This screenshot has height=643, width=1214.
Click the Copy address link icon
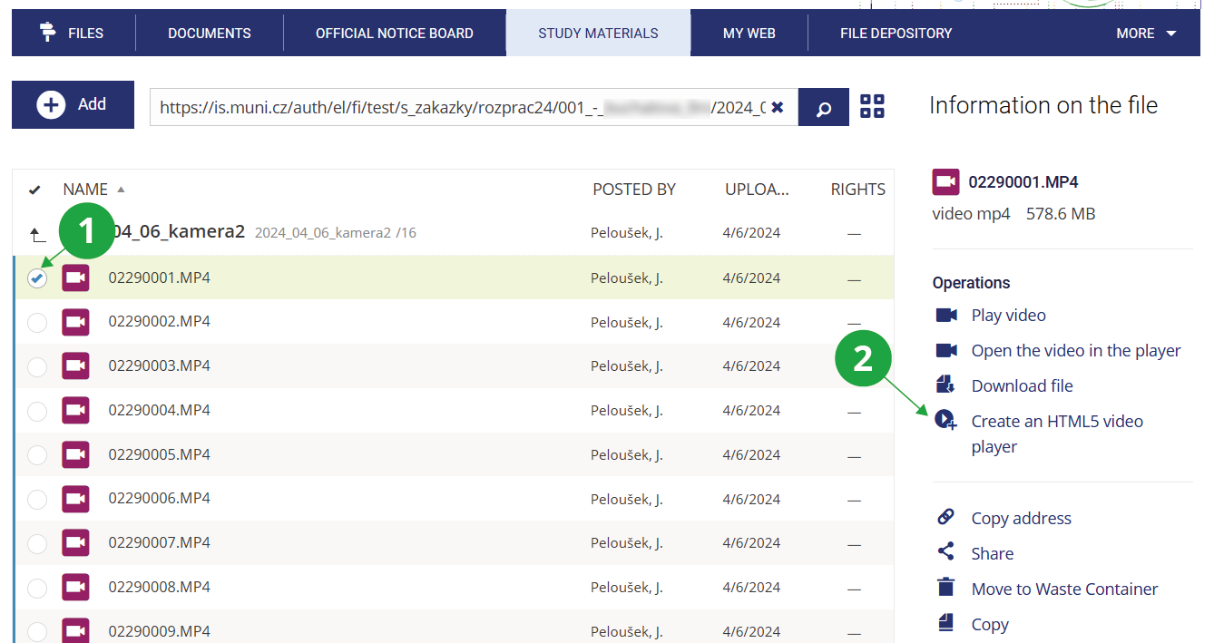(x=945, y=518)
